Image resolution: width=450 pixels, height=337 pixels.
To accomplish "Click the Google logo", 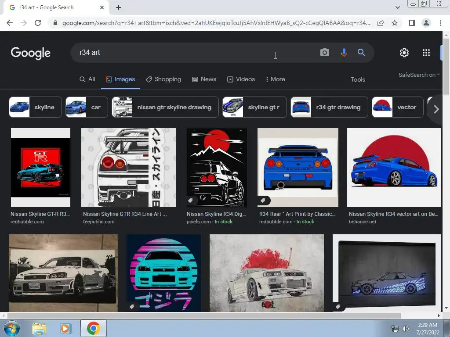I will tap(31, 53).
